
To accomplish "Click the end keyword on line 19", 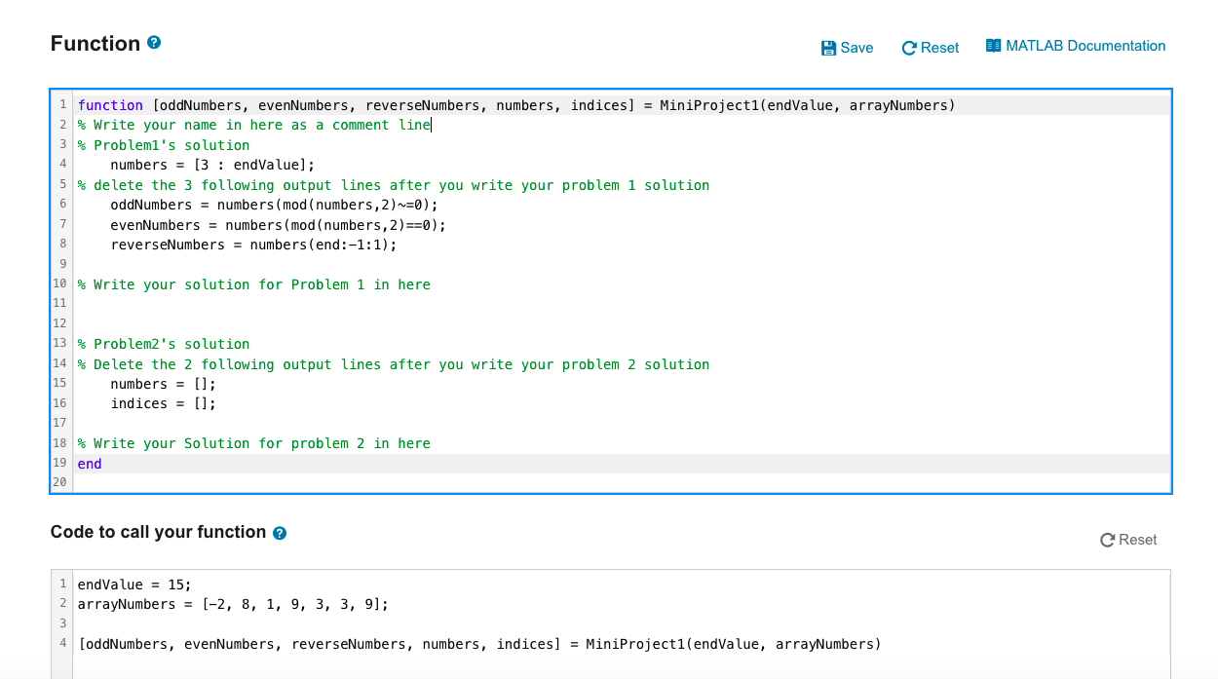I will 89,463.
